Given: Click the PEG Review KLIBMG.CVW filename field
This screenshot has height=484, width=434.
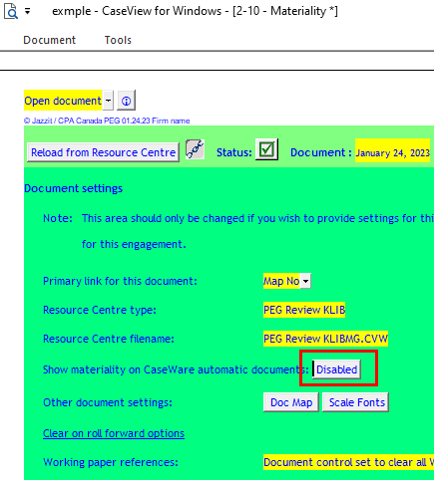Looking at the screenshot, I should pos(325,339).
